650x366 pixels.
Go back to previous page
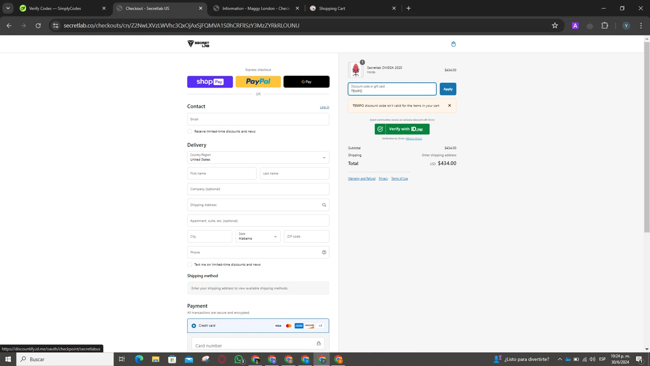(9, 26)
